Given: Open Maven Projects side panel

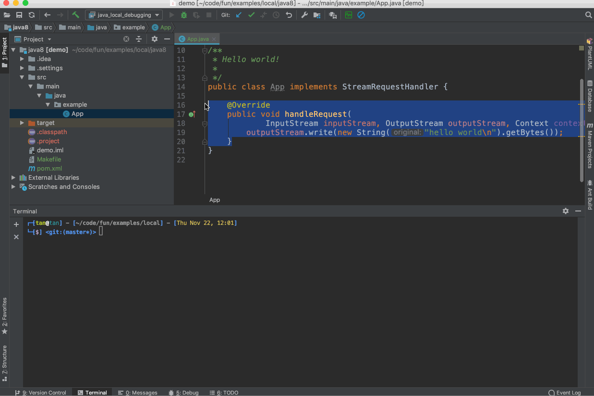Looking at the screenshot, I should pyautogui.click(x=590, y=146).
